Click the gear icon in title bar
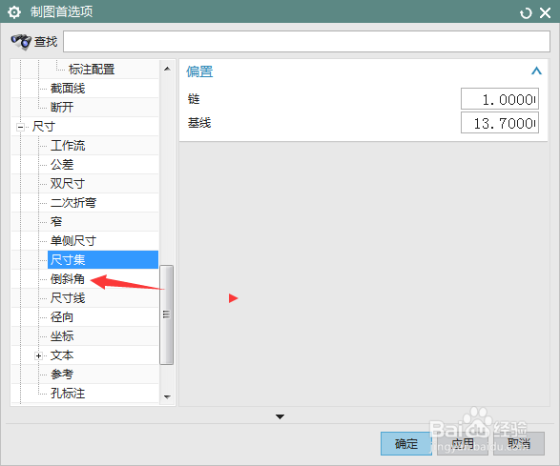The image size is (560, 466). click(x=14, y=12)
